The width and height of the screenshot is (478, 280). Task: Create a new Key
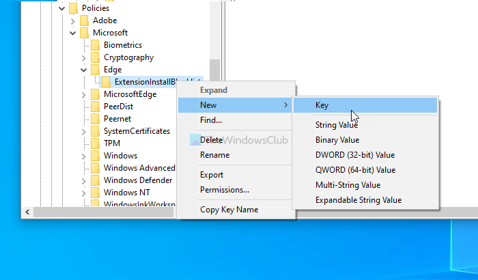pyautogui.click(x=365, y=105)
